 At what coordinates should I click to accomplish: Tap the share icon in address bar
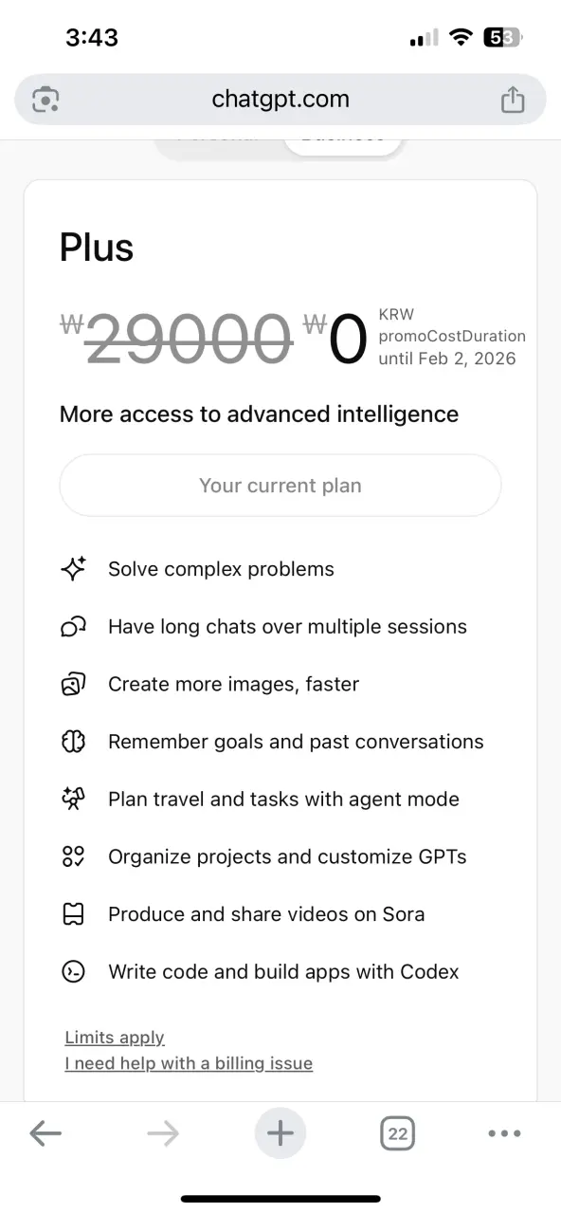tap(512, 100)
